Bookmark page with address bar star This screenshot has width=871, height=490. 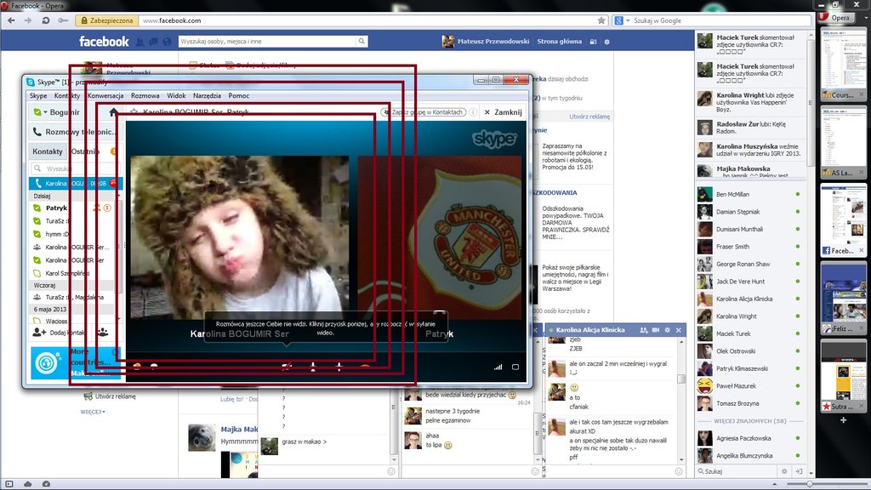point(601,20)
